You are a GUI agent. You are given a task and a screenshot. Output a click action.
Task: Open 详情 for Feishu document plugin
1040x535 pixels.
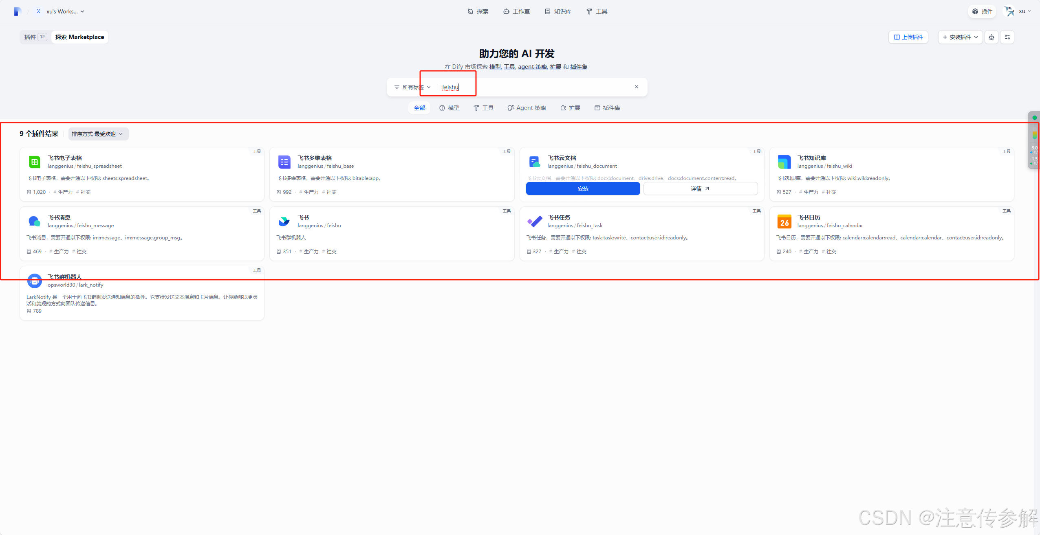click(x=700, y=189)
